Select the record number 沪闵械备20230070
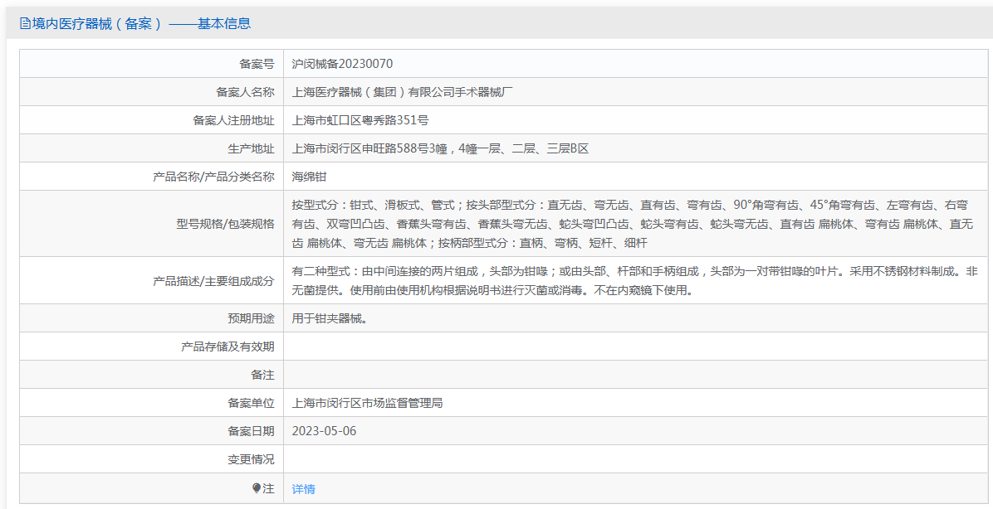The height and width of the screenshot is (509, 993). click(342, 64)
